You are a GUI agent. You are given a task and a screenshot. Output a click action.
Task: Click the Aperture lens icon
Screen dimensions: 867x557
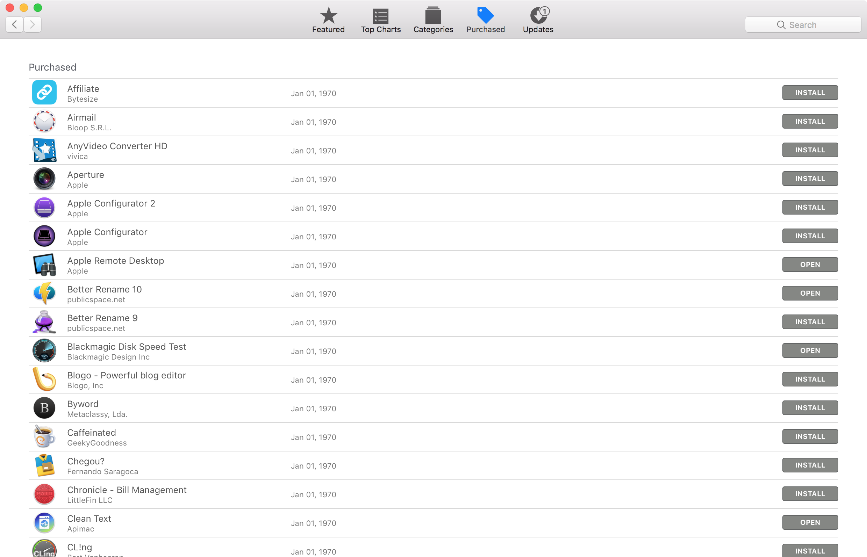(44, 178)
